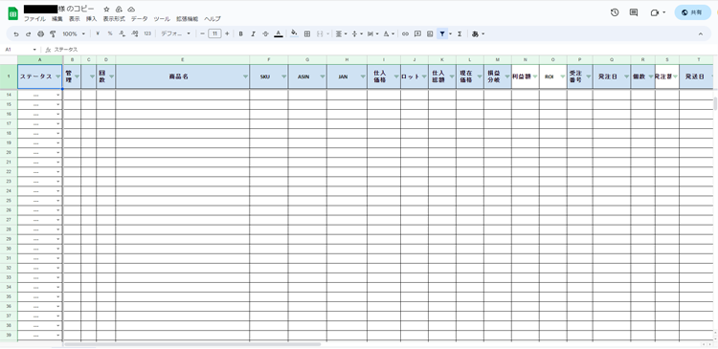The width and height of the screenshot is (718, 349).
Task: Click the vertical scrollbar thumb
Action: pos(715,103)
